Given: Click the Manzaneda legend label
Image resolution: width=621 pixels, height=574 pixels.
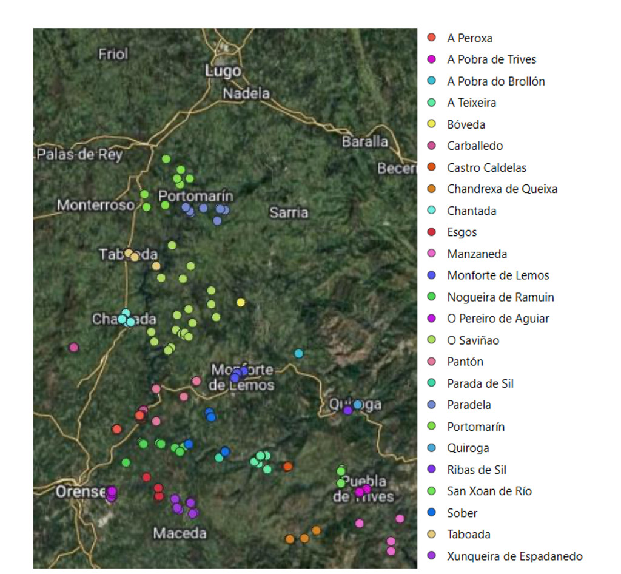Looking at the screenshot, I should [x=477, y=254].
